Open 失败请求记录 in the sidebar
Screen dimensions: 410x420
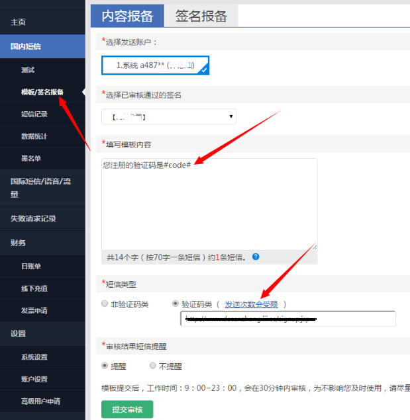pos(33,218)
